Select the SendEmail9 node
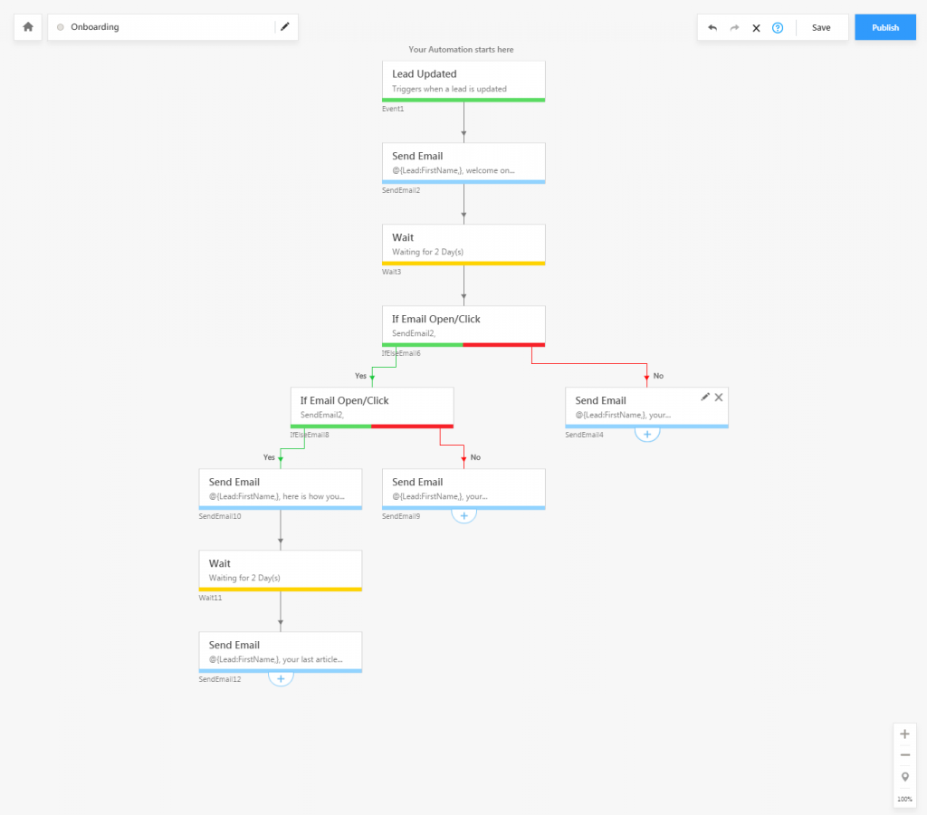The width and height of the screenshot is (927, 815). [x=463, y=490]
